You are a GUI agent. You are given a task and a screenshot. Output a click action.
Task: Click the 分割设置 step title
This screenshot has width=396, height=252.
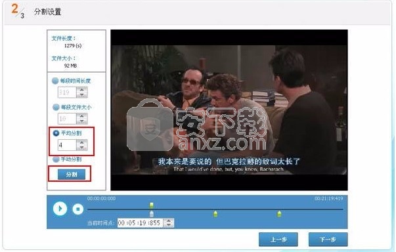coord(48,12)
